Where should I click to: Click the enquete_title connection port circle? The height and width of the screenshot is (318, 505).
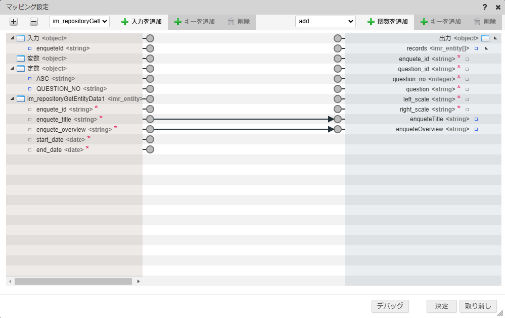tap(149, 119)
